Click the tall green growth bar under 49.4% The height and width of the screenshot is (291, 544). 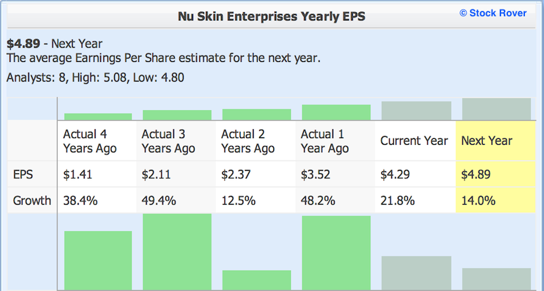177,252
